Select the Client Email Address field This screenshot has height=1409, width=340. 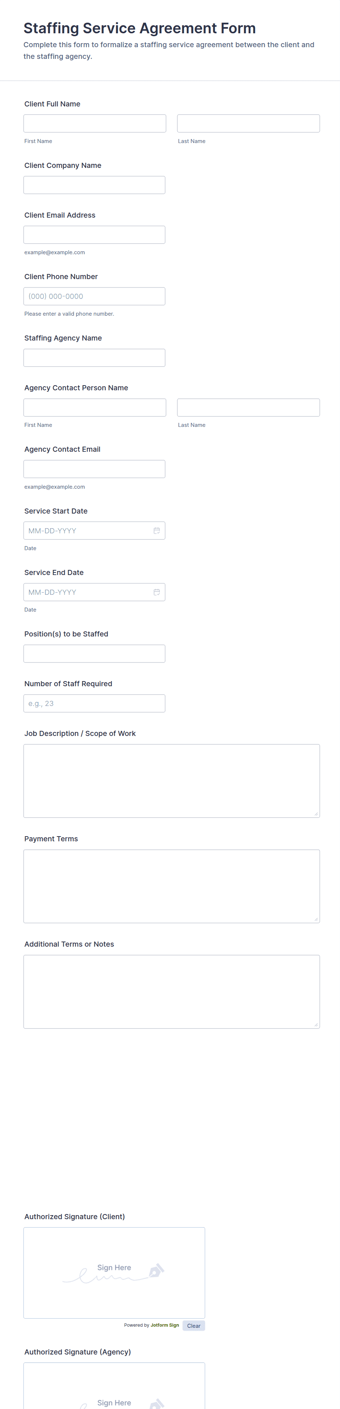tap(94, 235)
